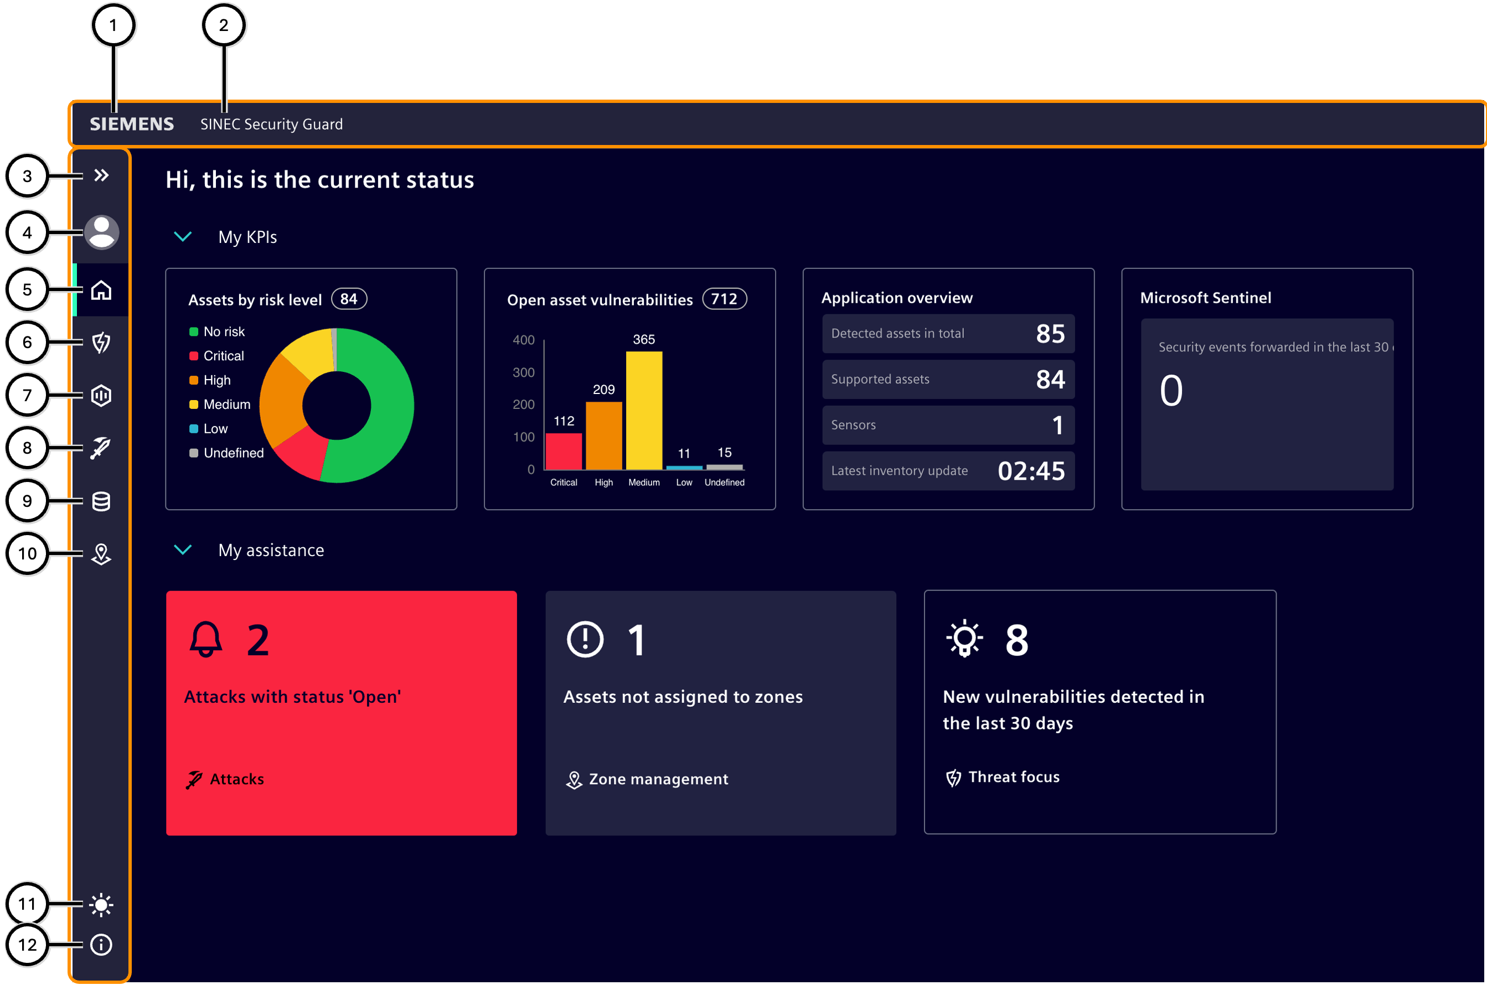Open the Detected assets in total row

click(948, 334)
